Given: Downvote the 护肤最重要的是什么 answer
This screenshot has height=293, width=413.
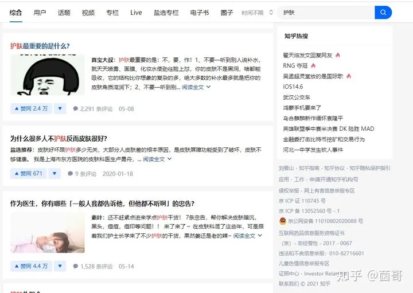Looking at the screenshot, I should 60,108.
